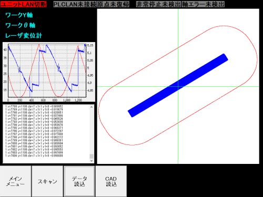Select the データ読込 button
Screen dimensions: 263x197
[x=79, y=181]
